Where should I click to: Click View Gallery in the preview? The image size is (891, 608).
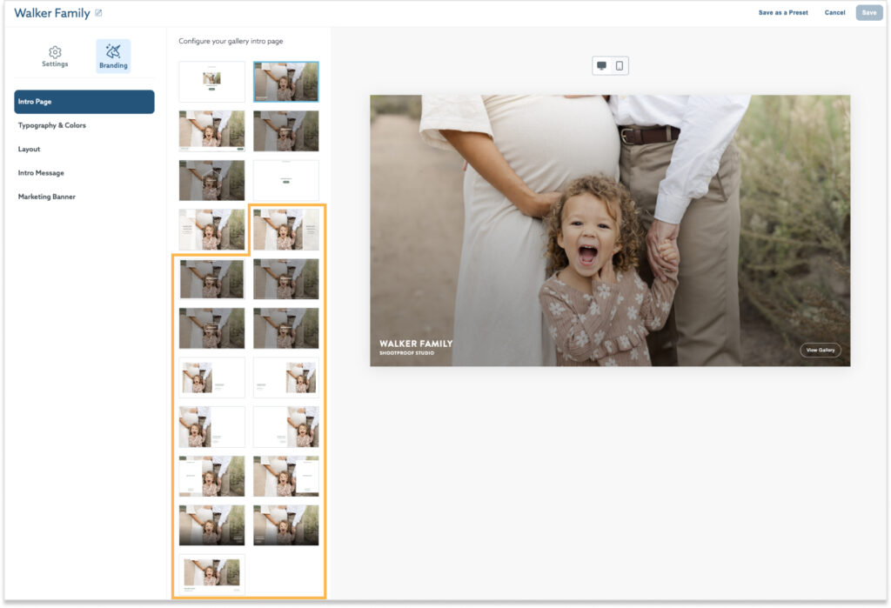pos(821,350)
